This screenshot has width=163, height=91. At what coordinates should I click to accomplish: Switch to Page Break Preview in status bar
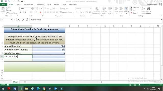click(139, 85)
